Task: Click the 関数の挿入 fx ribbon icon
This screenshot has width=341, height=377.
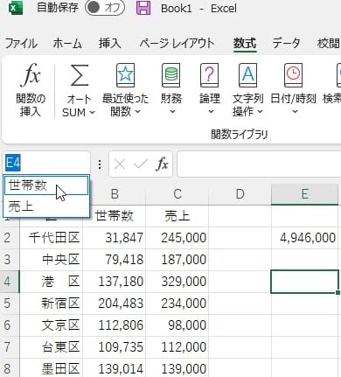Action: (31, 75)
